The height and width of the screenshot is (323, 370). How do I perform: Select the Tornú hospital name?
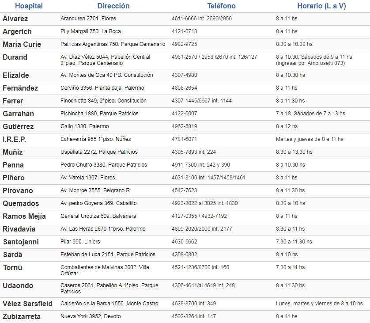pyautogui.click(x=12, y=267)
